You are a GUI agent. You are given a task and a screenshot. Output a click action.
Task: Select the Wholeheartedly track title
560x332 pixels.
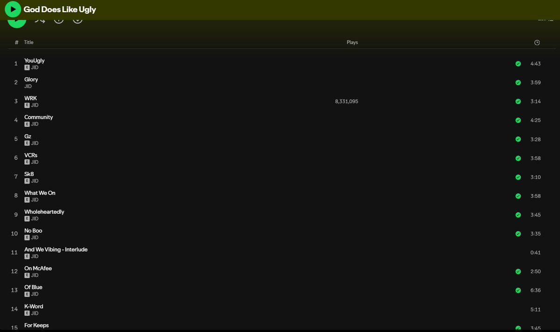tap(44, 212)
